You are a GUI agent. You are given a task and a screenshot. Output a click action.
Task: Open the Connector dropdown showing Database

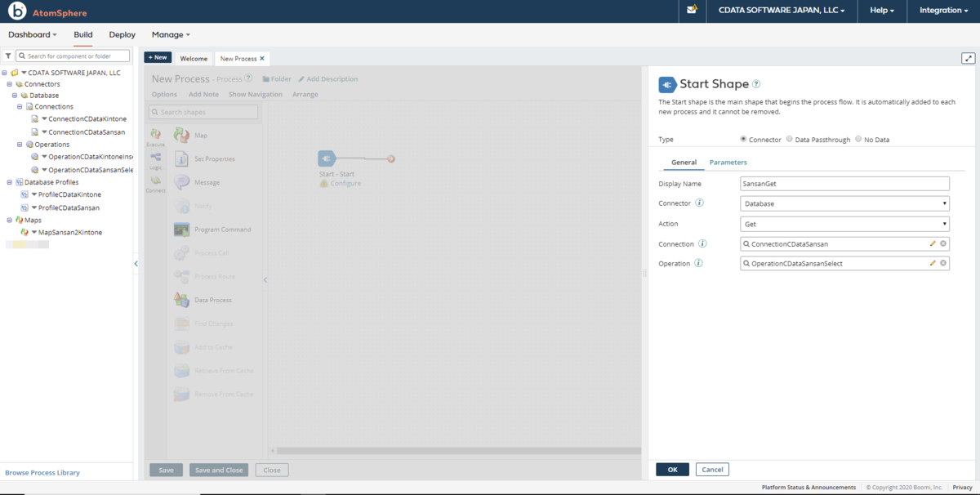[x=845, y=203]
